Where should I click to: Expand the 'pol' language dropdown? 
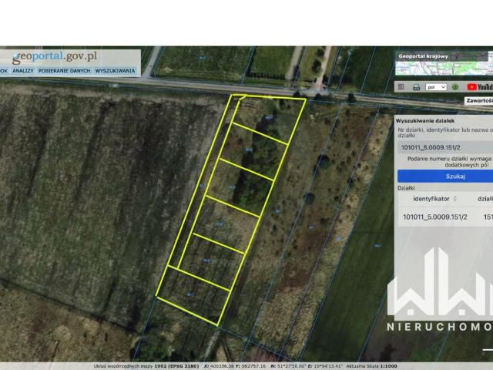436,87
